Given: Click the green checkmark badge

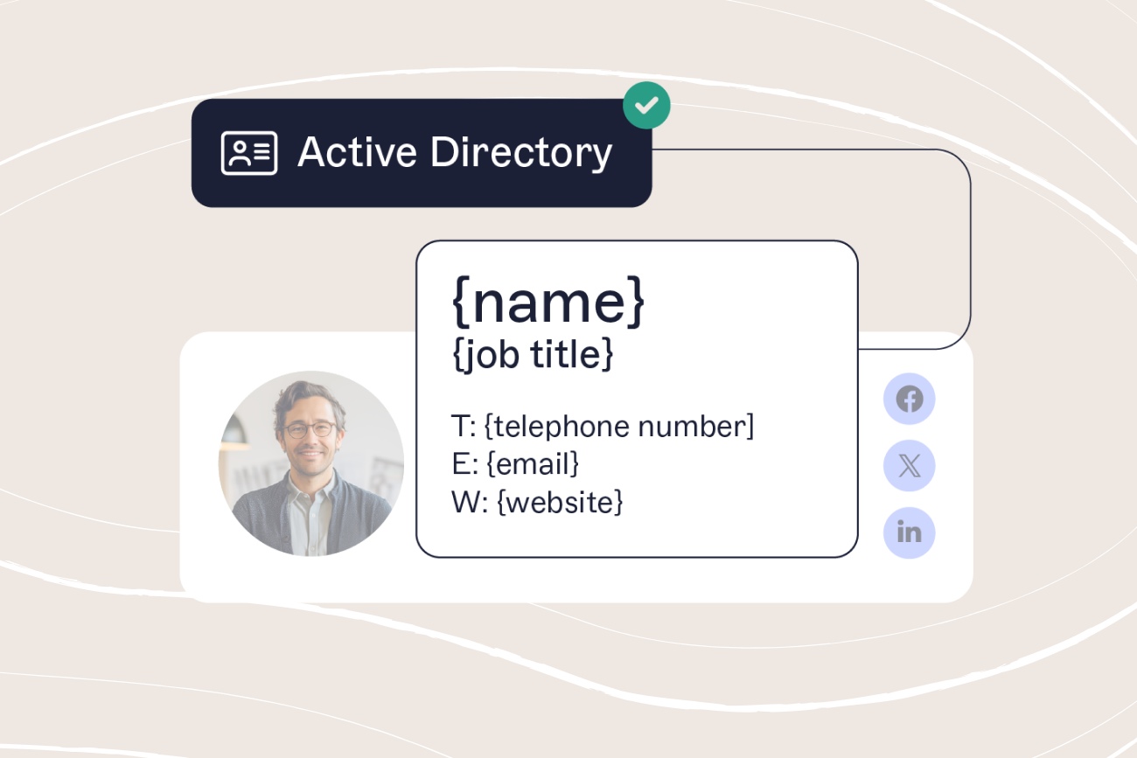Looking at the screenshot, I should [x=646, y=106].
